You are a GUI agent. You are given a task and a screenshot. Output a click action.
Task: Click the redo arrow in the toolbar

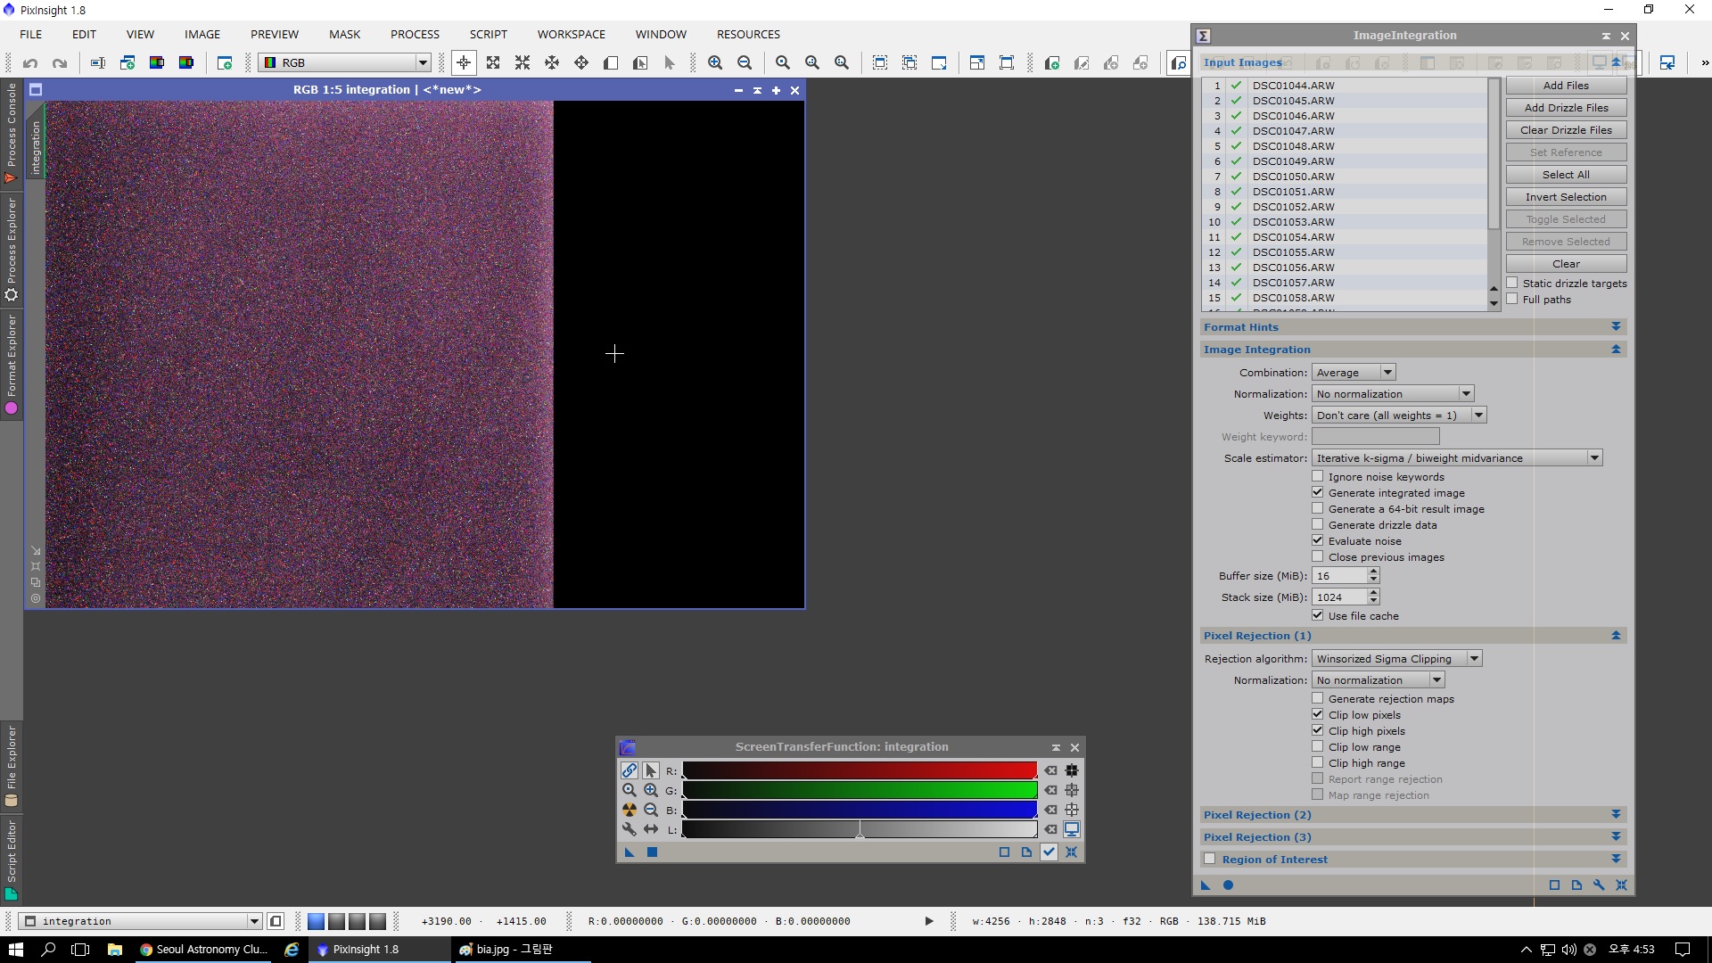[60, 63]
